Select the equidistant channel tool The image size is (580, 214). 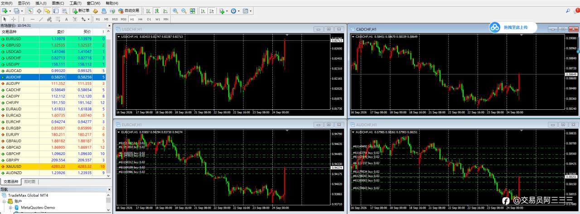click(49, 19)
